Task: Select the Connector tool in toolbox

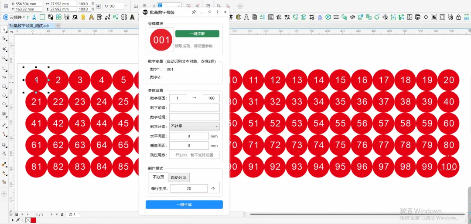Action: [x=4, y=134]
